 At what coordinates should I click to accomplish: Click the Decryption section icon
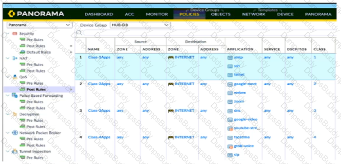[15, 114]
